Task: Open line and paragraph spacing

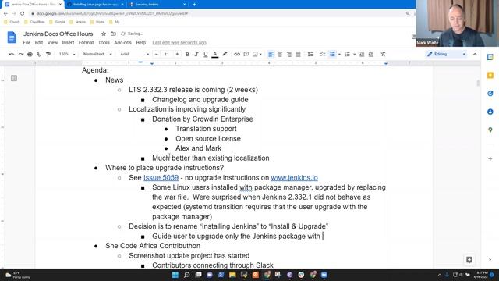Action: [x=310, y=54]
